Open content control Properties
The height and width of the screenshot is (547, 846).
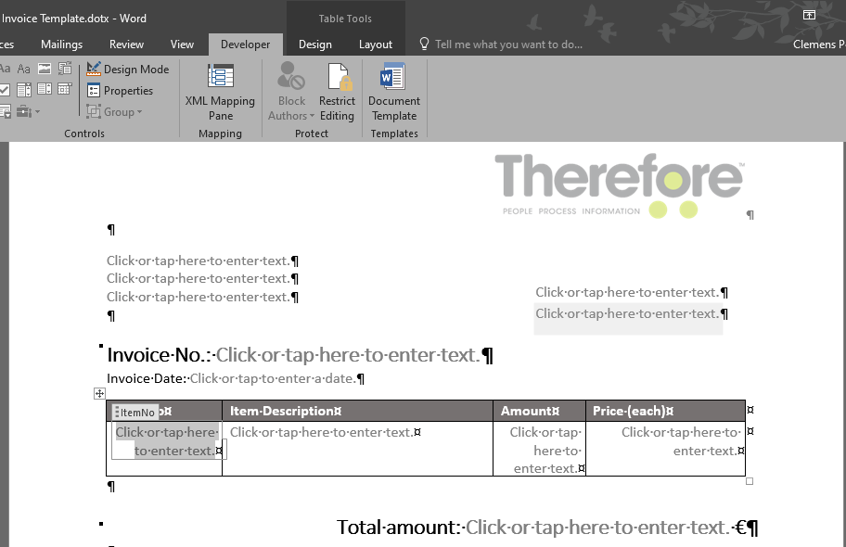[x=122, y=90]
